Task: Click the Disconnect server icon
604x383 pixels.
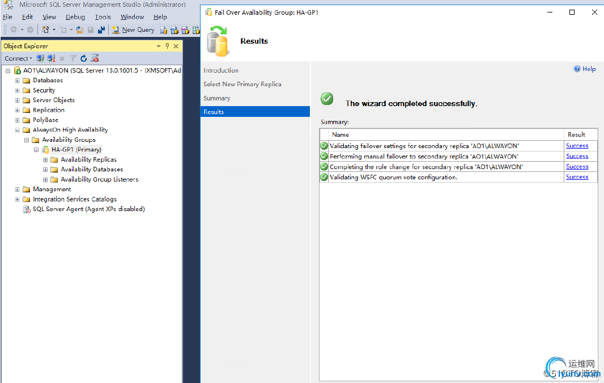Action: pyautogui.click(x=51, y=58)
